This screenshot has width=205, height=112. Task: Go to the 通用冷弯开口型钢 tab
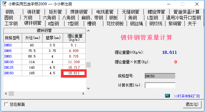click(183, 18)
